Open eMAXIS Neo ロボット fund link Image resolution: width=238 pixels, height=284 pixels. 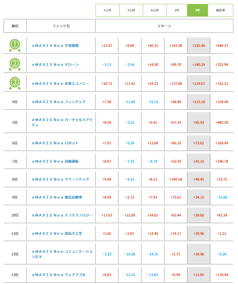point(55,143)
